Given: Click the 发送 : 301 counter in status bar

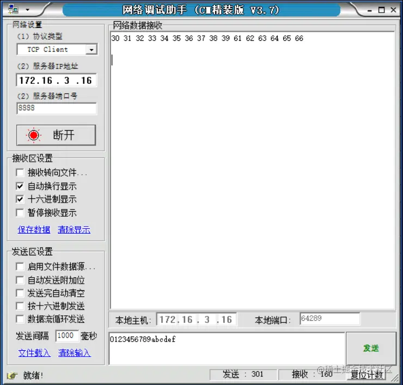Looking at the screenshot, I should 243,374.
